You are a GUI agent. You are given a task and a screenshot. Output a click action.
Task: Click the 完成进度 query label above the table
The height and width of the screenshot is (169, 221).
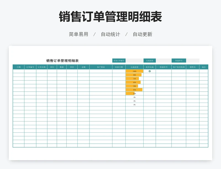150,61
